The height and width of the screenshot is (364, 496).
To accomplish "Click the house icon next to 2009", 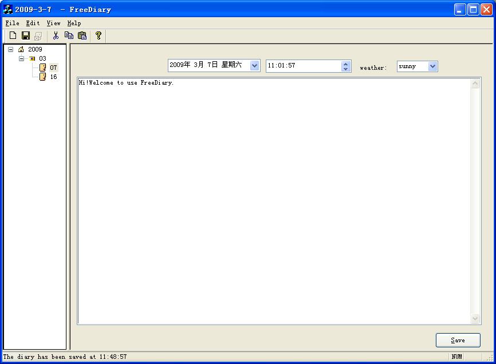I will [x=21, y=49].
